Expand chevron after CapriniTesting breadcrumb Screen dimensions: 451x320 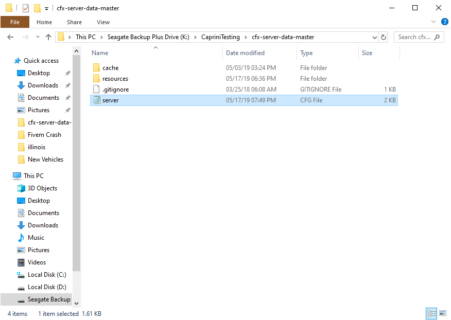246,38
